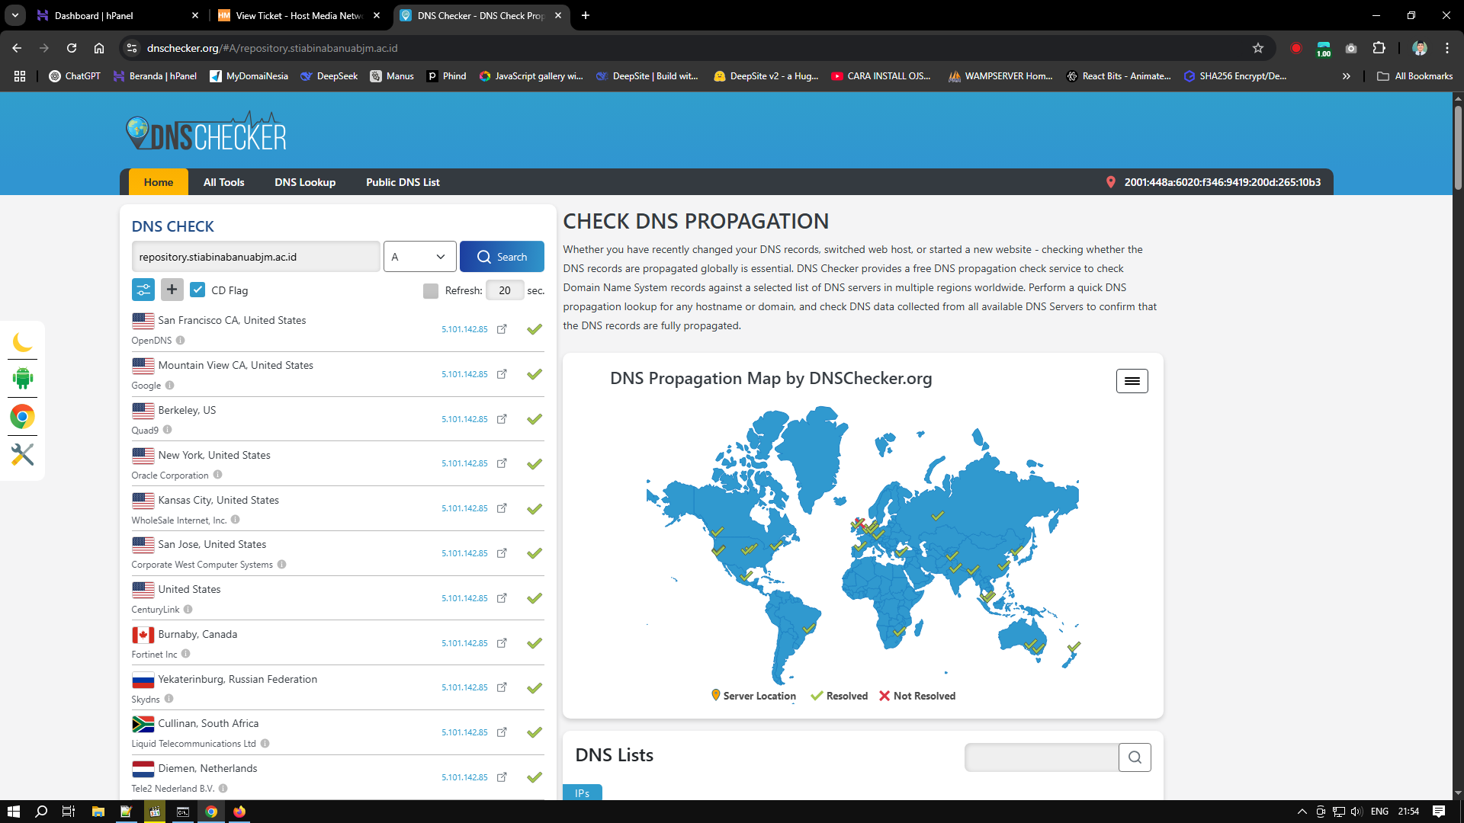The height and width of the screenshot is (823, 1464).
Task: Open the tools wrench sidebar icon
Action: point(22,455)
